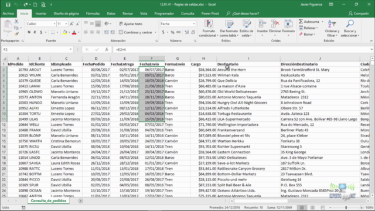This screenshot has height=211, width=375.
Task: Click the Dar formato como tabla icon
Action: click(229, 24)
